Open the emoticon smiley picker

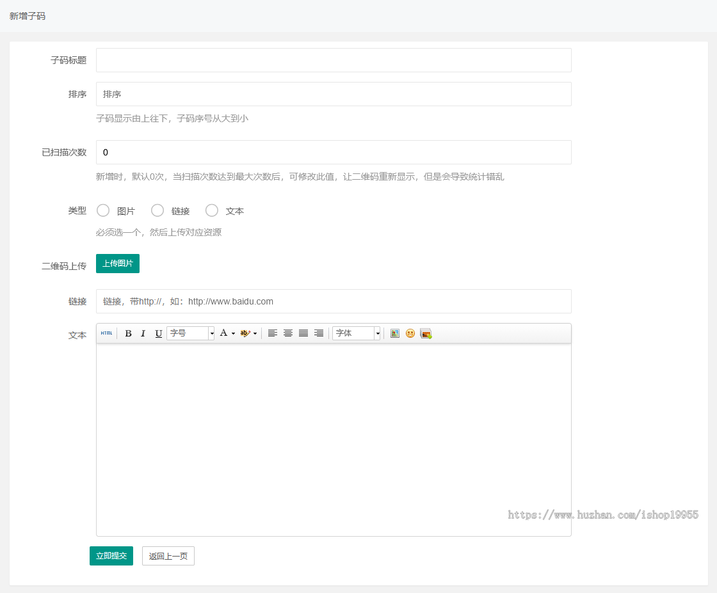(410, 333)
